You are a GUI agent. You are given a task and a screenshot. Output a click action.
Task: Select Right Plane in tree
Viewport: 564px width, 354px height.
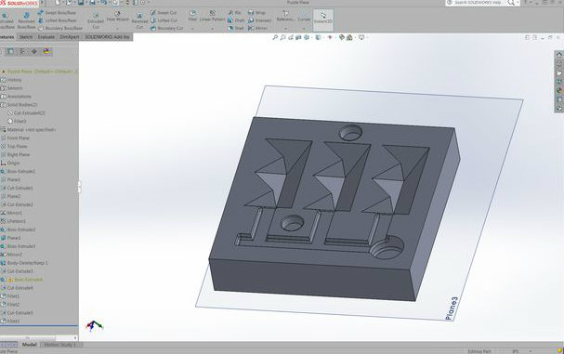[x=15, y=154]
